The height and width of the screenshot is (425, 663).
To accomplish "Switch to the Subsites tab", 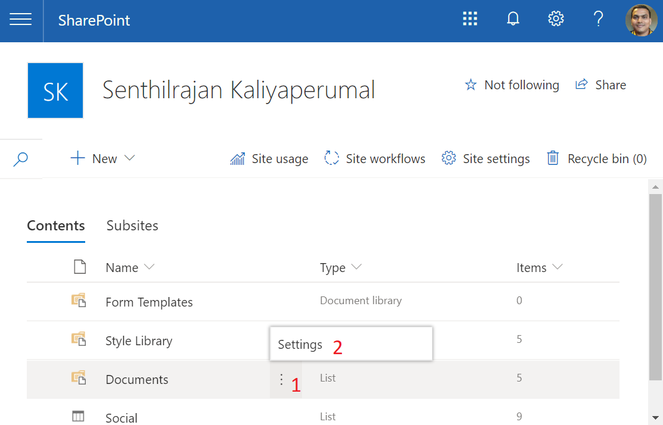I will pyautogui.click(x=132, y=226).
